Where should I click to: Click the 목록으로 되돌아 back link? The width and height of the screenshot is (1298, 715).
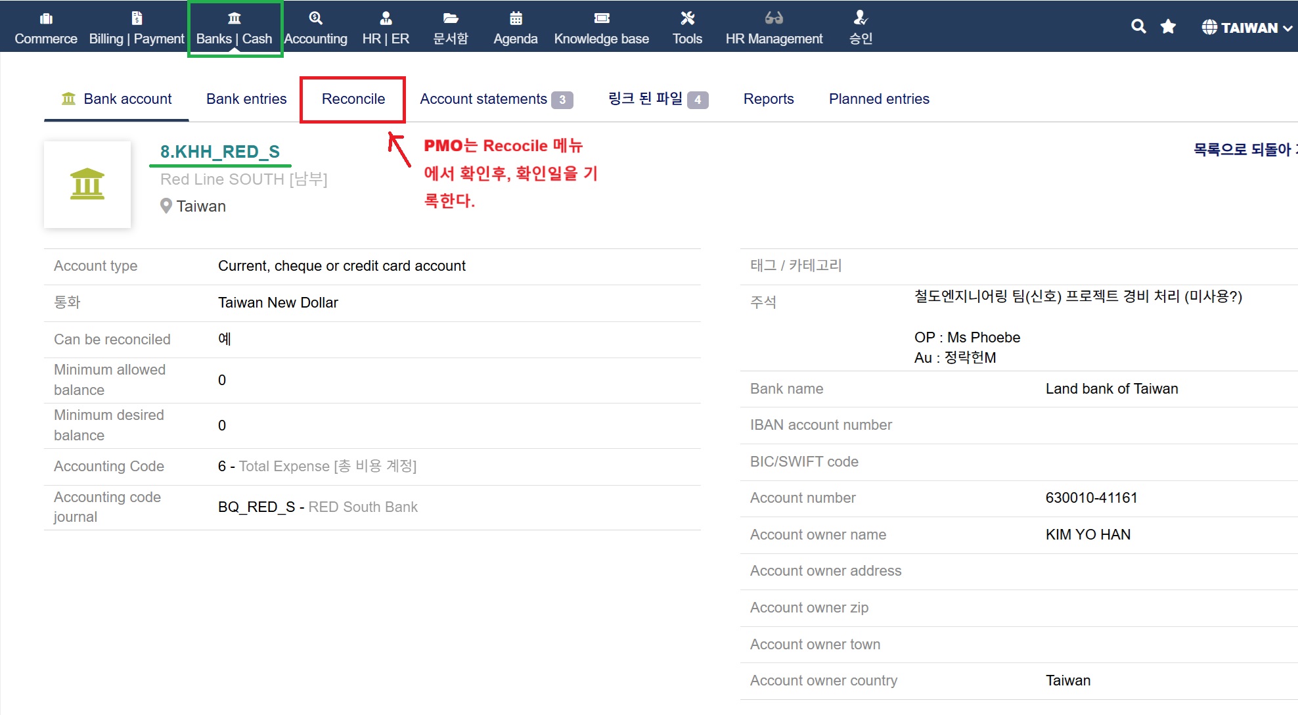[x=1243, y=150]
